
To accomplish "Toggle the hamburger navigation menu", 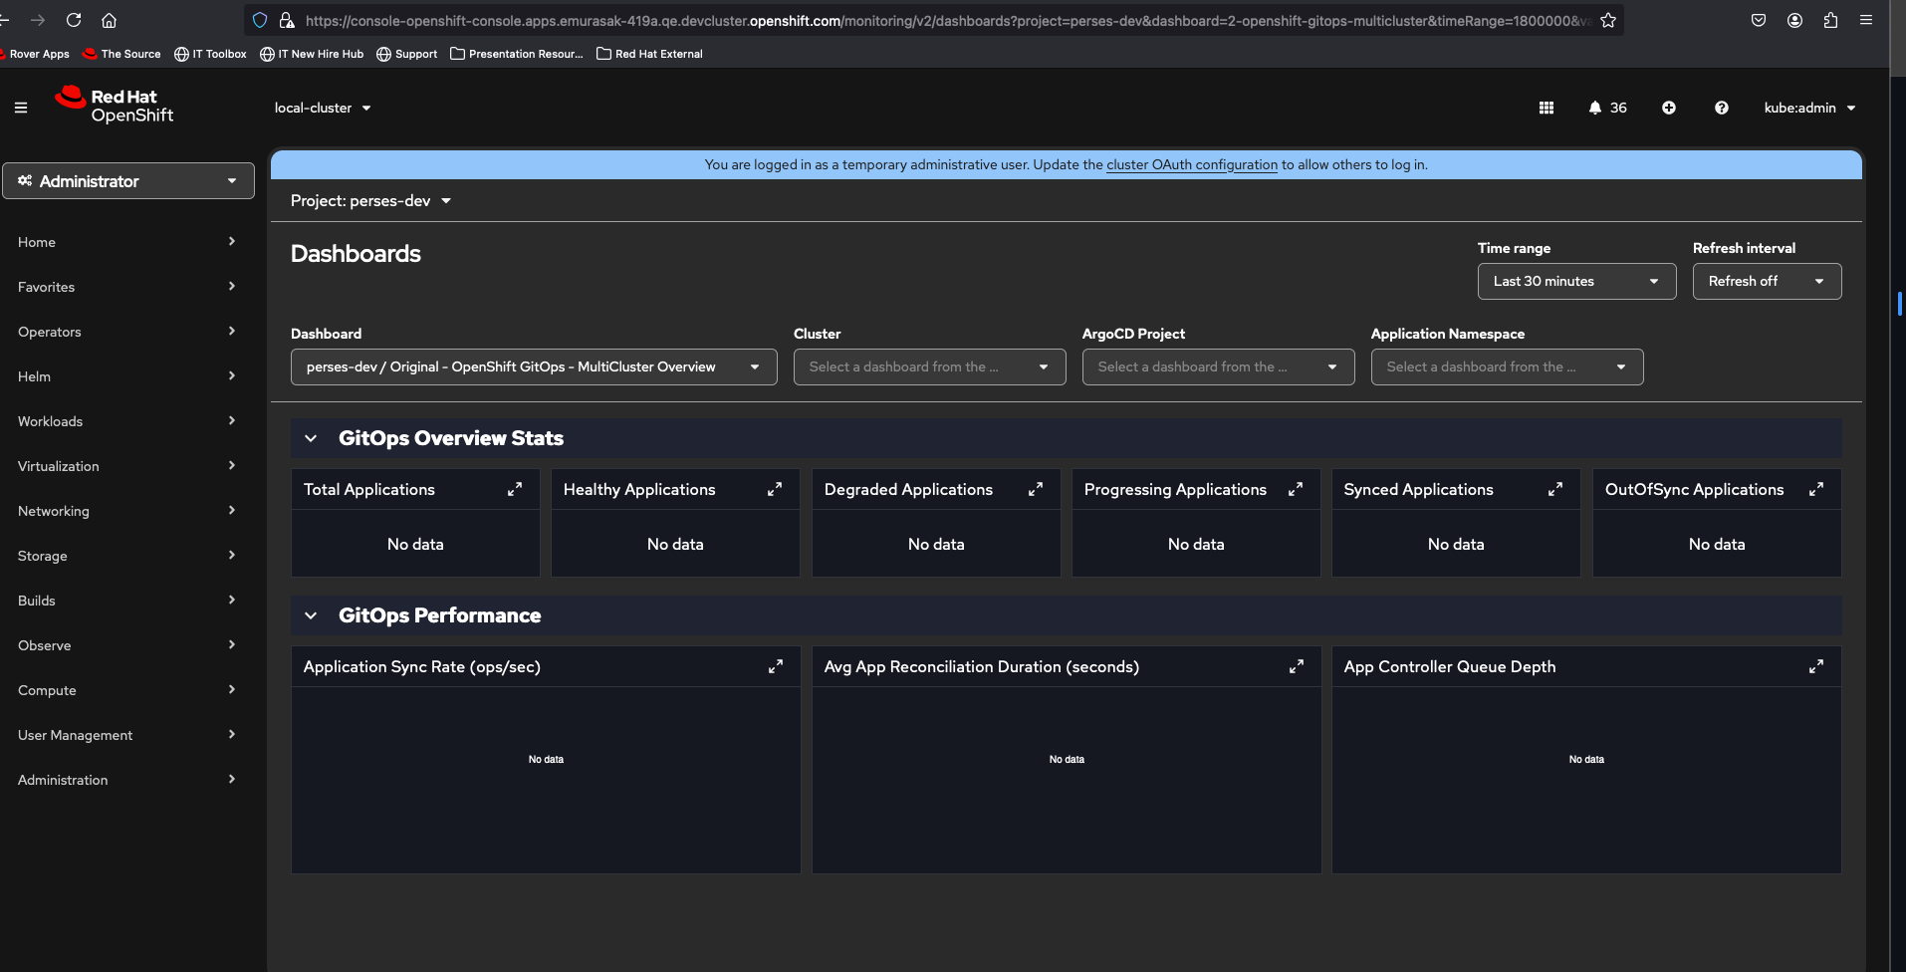I will (x=21, y=108).
